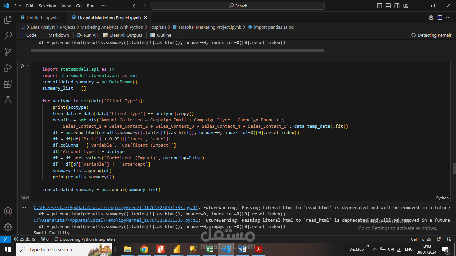Open the Run and Debug view
The width and height of the screenshot is (456, 256).
pyautogui.click(x=8, y=68)
